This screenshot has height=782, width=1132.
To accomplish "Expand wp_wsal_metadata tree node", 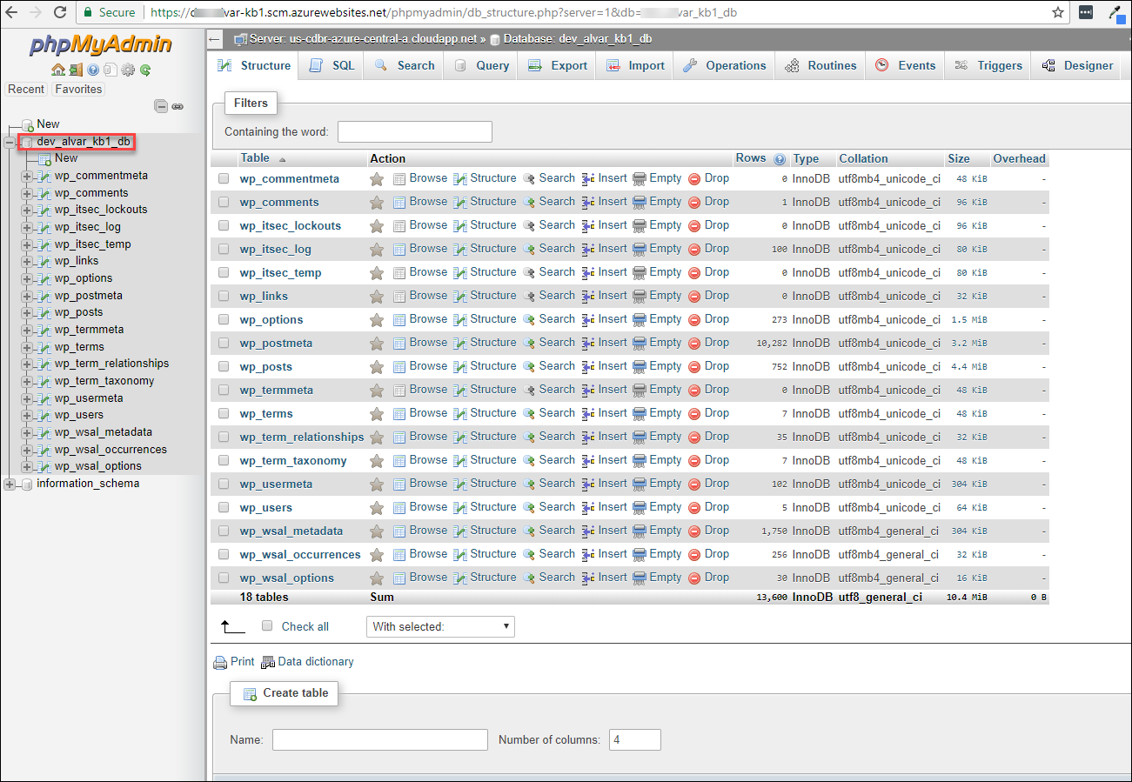I will [x=27, y=432].
